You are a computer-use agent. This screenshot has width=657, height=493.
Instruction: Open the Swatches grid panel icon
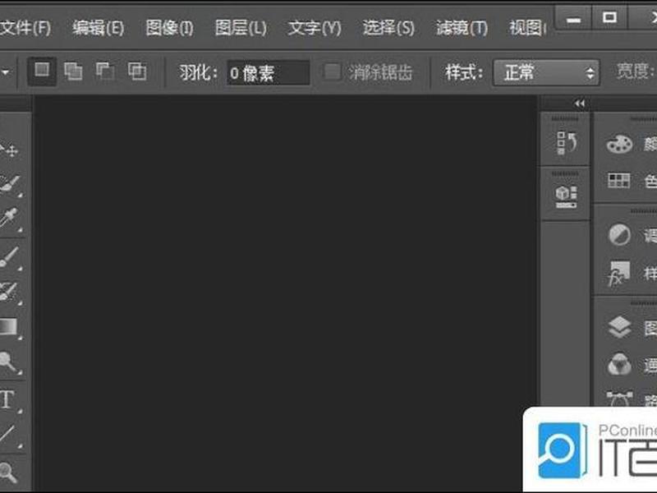point(619,181)
